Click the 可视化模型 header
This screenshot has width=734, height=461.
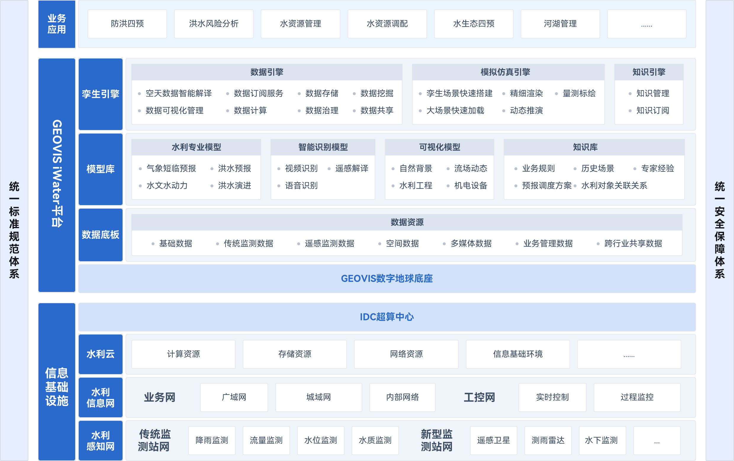tap(440, 147)
